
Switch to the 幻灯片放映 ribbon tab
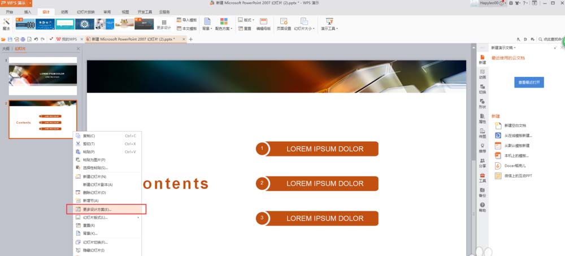point(86,12)
